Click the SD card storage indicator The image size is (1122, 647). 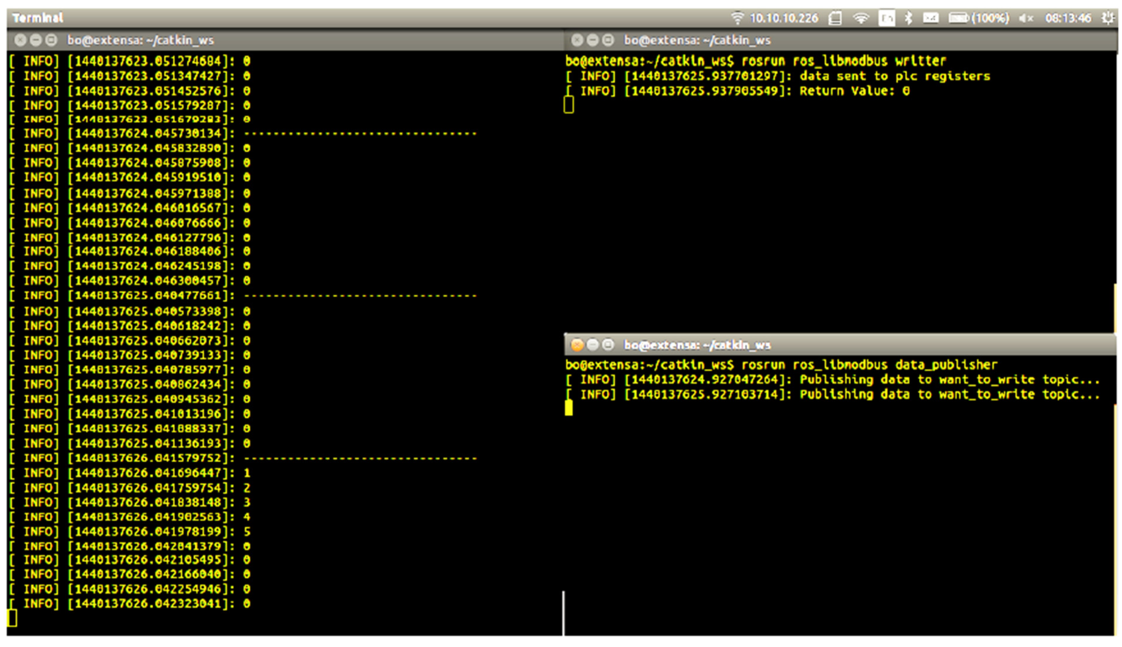point(835,18)
